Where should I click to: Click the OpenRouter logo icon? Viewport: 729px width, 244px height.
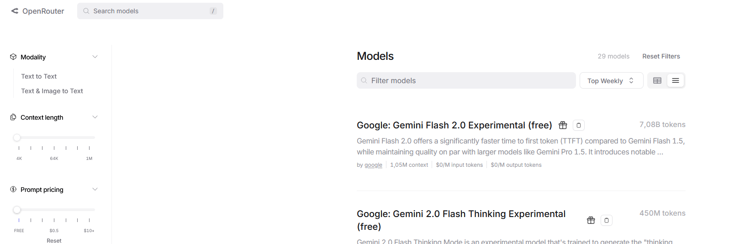tap(15, 11)
